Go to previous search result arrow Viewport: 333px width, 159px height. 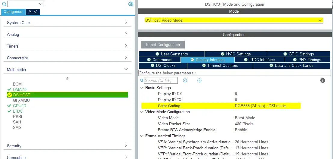pos(185,80)
